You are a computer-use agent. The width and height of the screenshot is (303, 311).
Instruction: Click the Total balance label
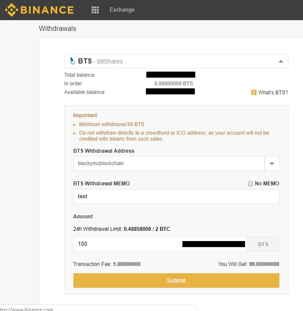(x=79, y=75)
